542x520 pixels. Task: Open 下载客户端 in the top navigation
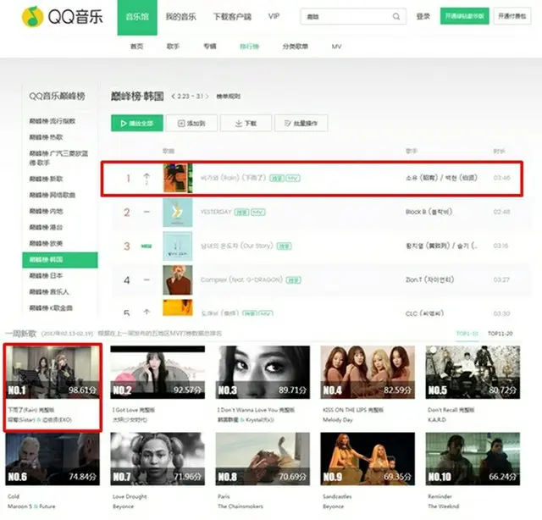pos(232,17)
